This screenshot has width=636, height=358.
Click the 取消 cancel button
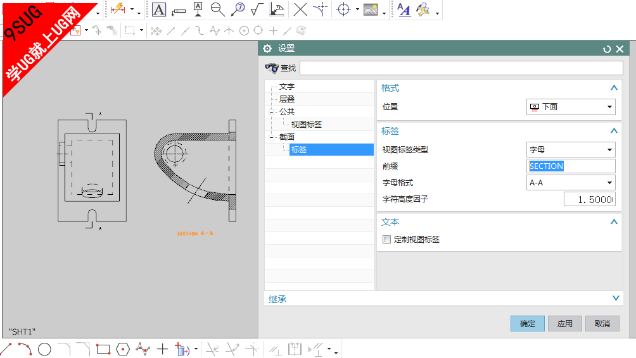click(602, 324)
